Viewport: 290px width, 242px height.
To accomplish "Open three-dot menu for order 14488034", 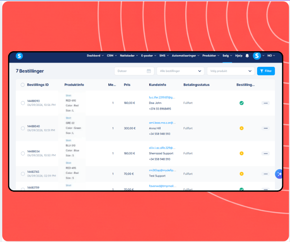I will pos(266,154).
